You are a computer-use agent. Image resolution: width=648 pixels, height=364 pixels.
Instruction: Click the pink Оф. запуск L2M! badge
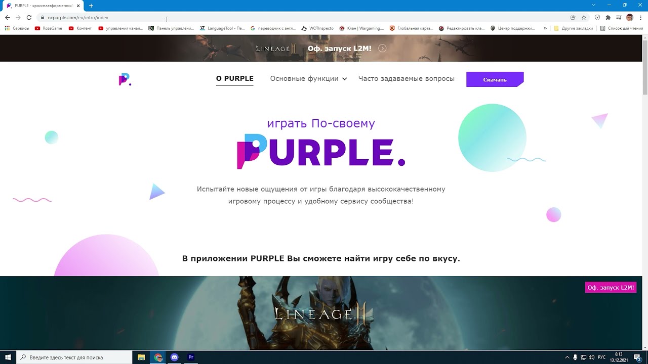point(611,288)
